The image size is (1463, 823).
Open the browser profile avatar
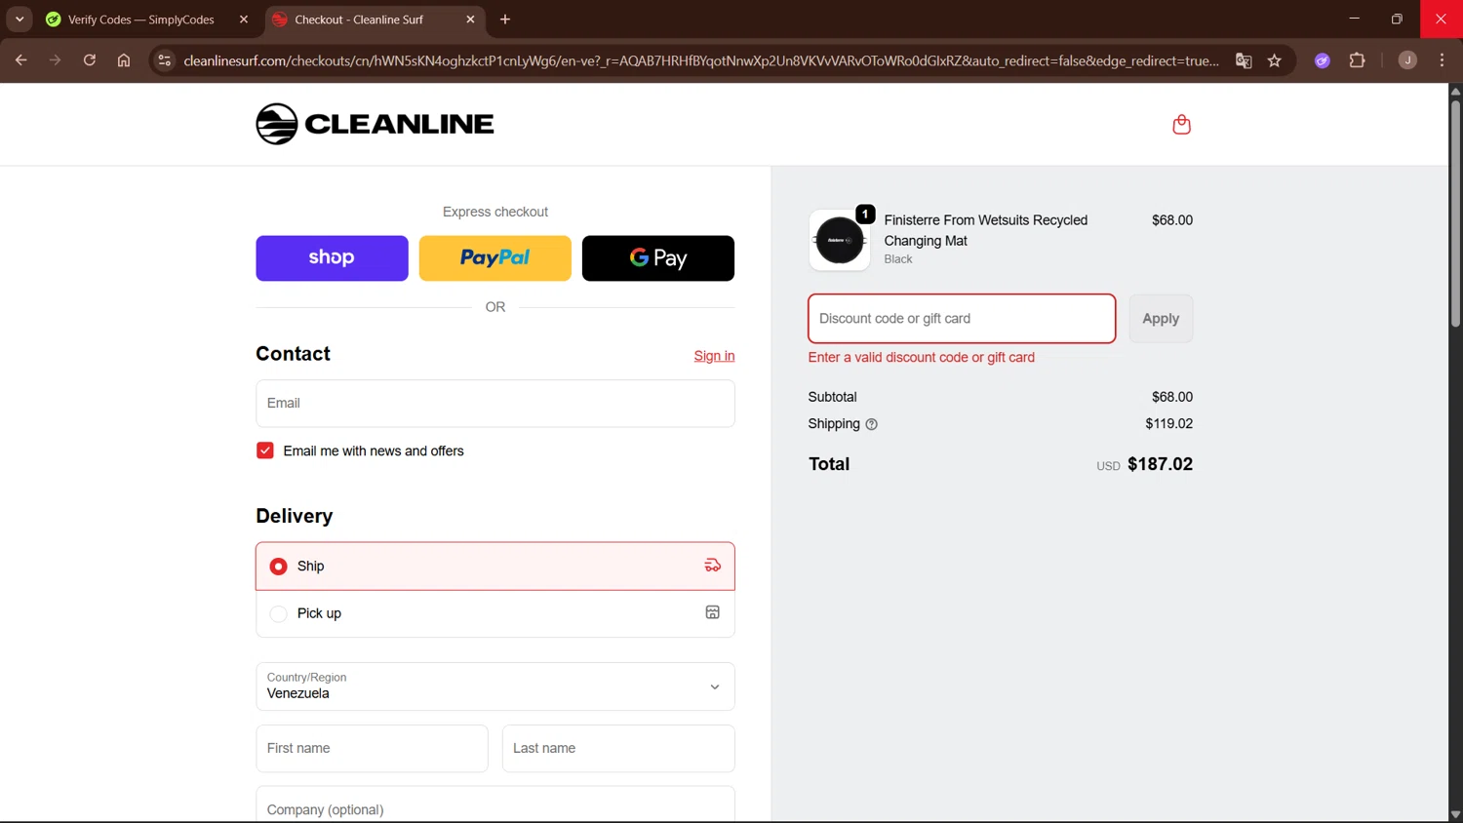pos(1407,60)
